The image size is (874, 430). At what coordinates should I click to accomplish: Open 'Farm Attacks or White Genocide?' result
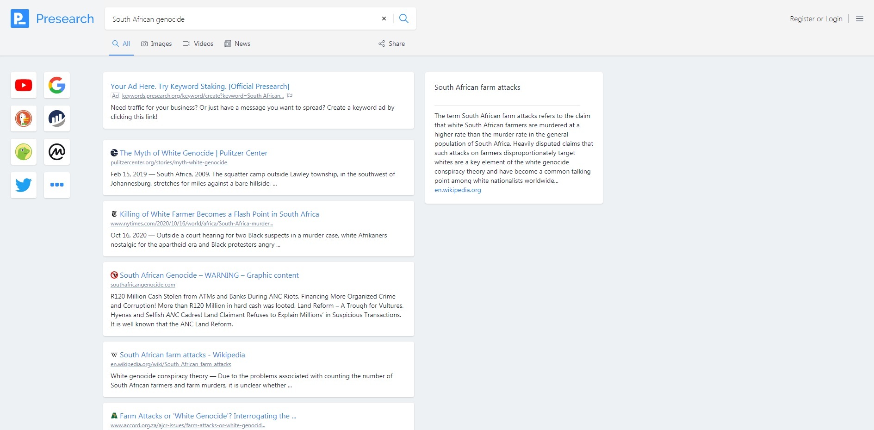208,416
